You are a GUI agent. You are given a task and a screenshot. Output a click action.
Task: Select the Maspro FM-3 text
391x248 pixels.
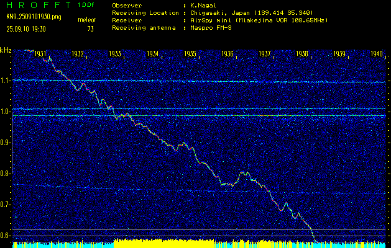[209, 28]
